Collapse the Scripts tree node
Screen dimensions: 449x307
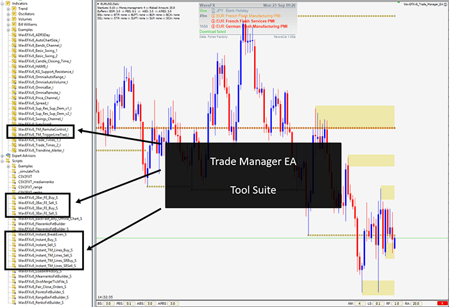(x=3, y=161)
